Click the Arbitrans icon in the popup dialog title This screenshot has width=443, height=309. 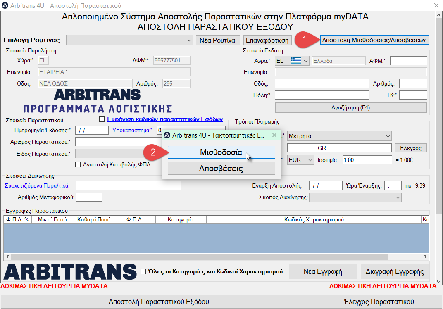click(167, 135)
